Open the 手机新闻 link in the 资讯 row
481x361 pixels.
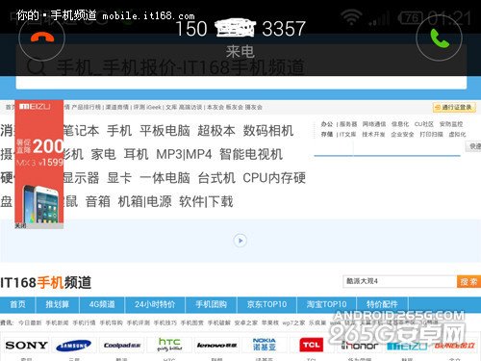pyautogui.click(x=57, y=322)
